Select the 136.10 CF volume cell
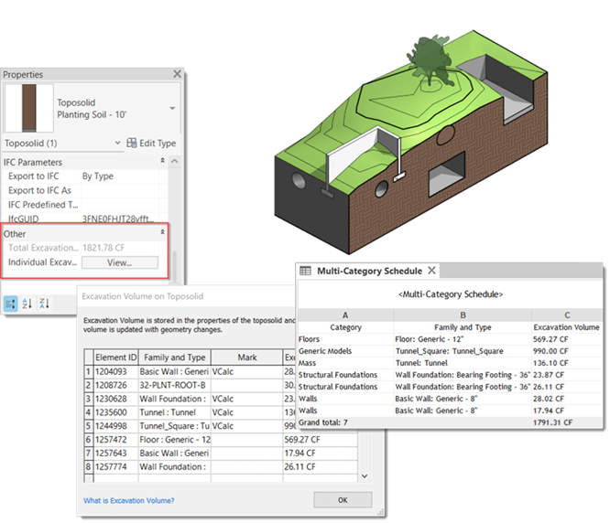610x523 pixels. click(567, 363)
